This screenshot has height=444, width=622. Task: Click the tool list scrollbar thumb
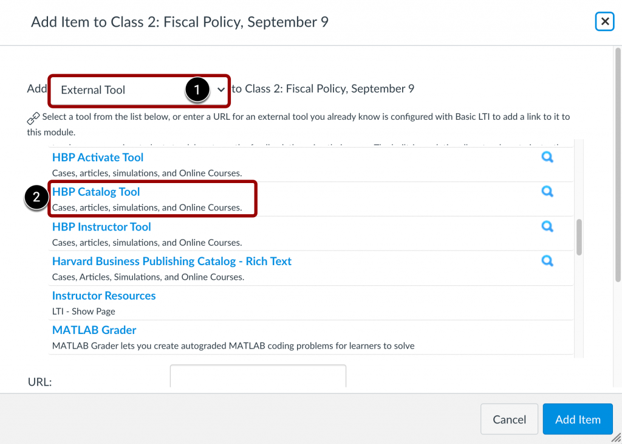pyautogui.click(x=579, y=237)
